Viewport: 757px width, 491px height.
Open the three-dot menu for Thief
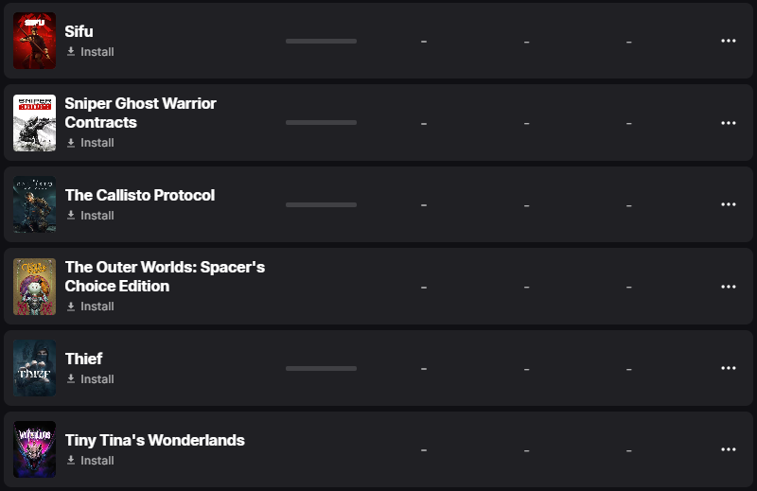pos(728,368)
